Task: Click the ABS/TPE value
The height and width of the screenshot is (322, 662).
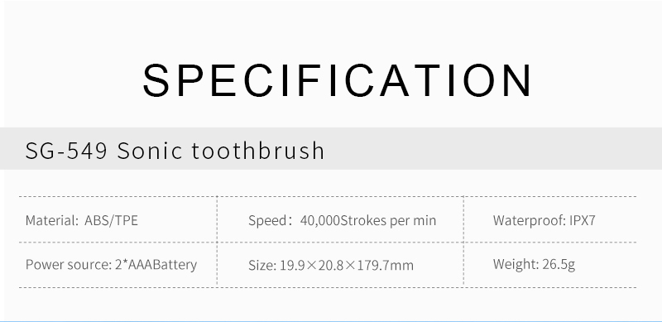Action: coord(111,220)
